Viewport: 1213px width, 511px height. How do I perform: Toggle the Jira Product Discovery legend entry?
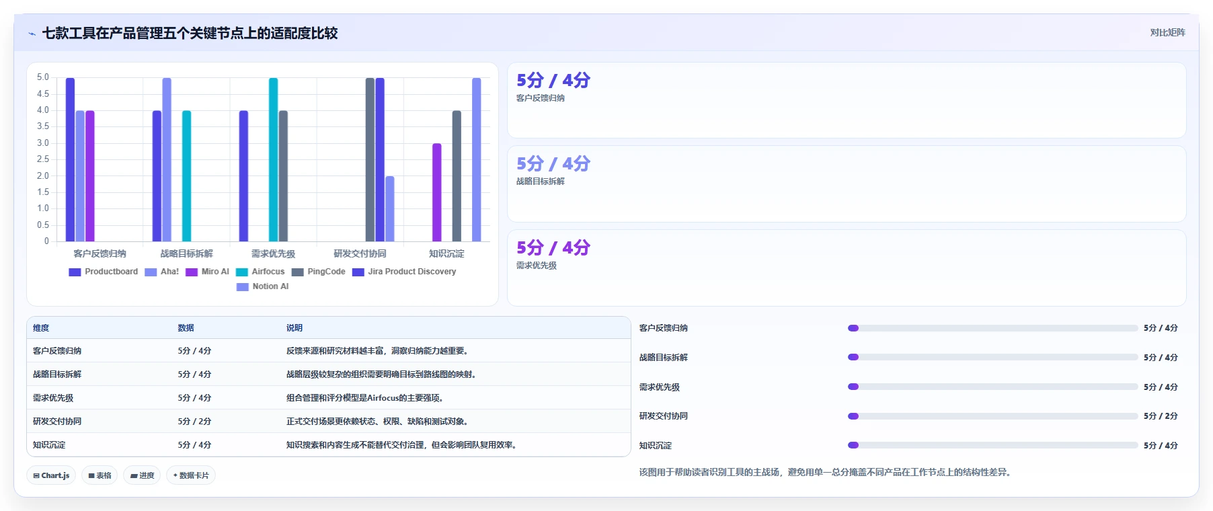(404, 272)
